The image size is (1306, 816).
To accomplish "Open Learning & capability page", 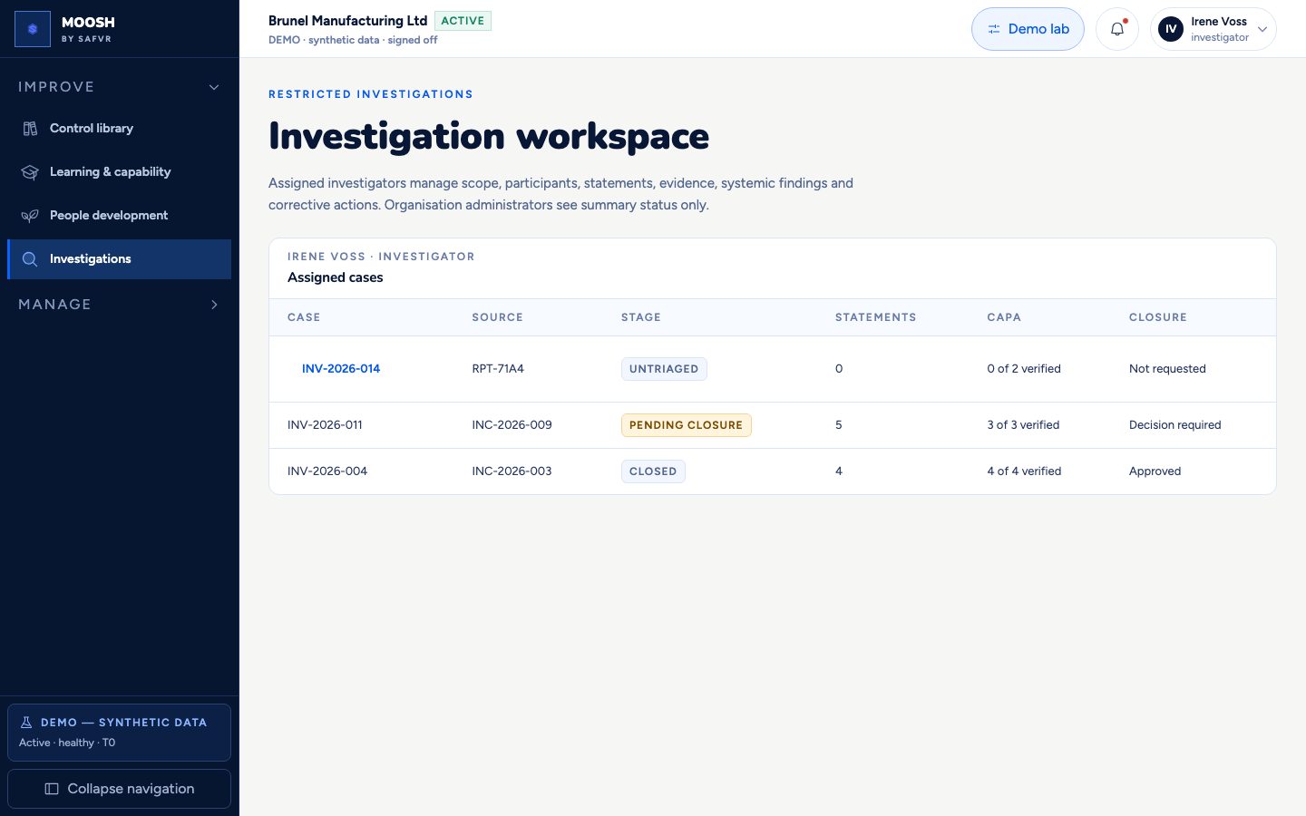I will click(x=119, y=172).
